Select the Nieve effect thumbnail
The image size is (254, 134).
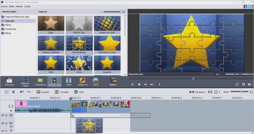click(x=79, y=64)
